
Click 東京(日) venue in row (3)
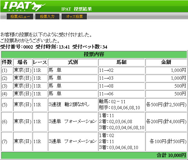tap(23, 86)
